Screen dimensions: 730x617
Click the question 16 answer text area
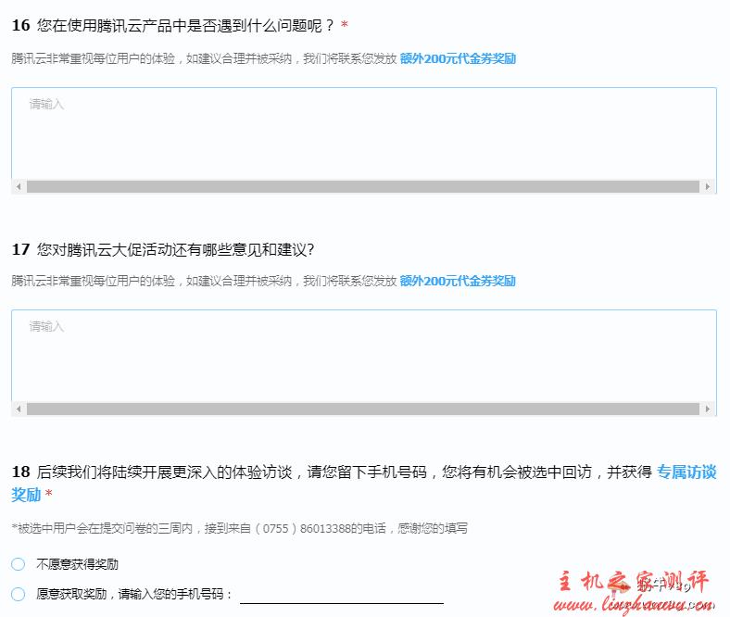363,134
